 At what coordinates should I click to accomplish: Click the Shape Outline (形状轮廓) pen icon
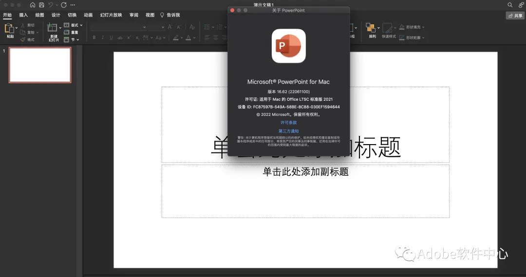[401, 37]
